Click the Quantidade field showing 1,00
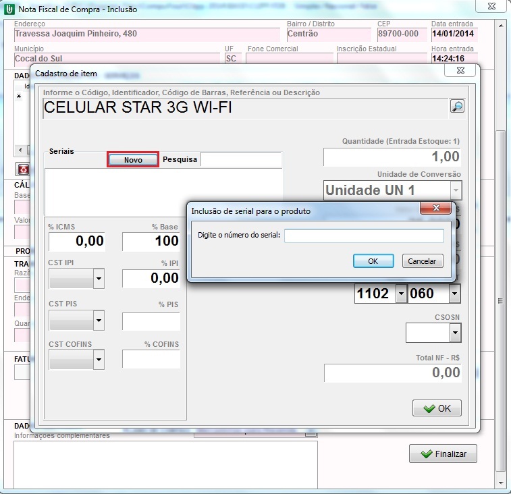Image resolution: width=511 pixels, height=494 pixels. pos(392,157)
